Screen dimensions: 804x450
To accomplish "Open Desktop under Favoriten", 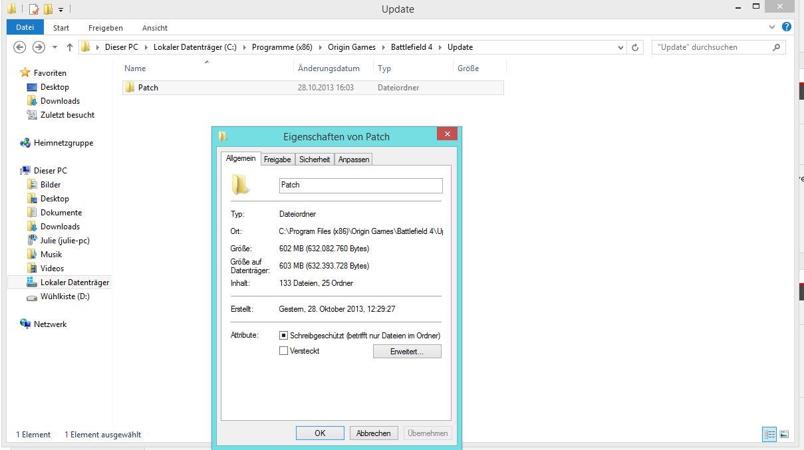I will [x=55, y=87].
